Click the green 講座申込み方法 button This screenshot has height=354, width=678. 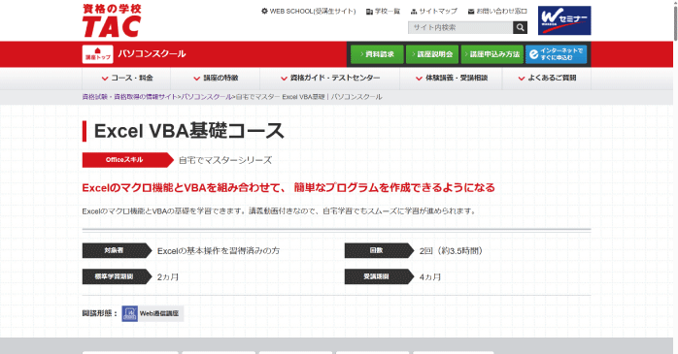point(492,54)
